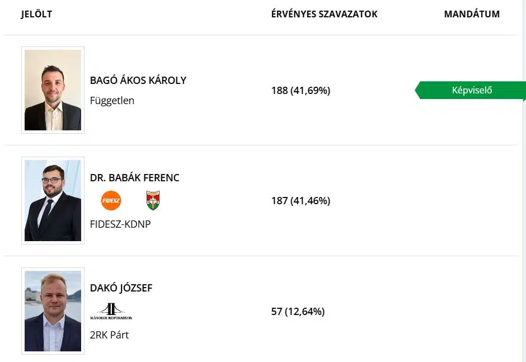Click the Második Reformkor party logo
This screenshot has width=526, height=362.
pos(111,311)
